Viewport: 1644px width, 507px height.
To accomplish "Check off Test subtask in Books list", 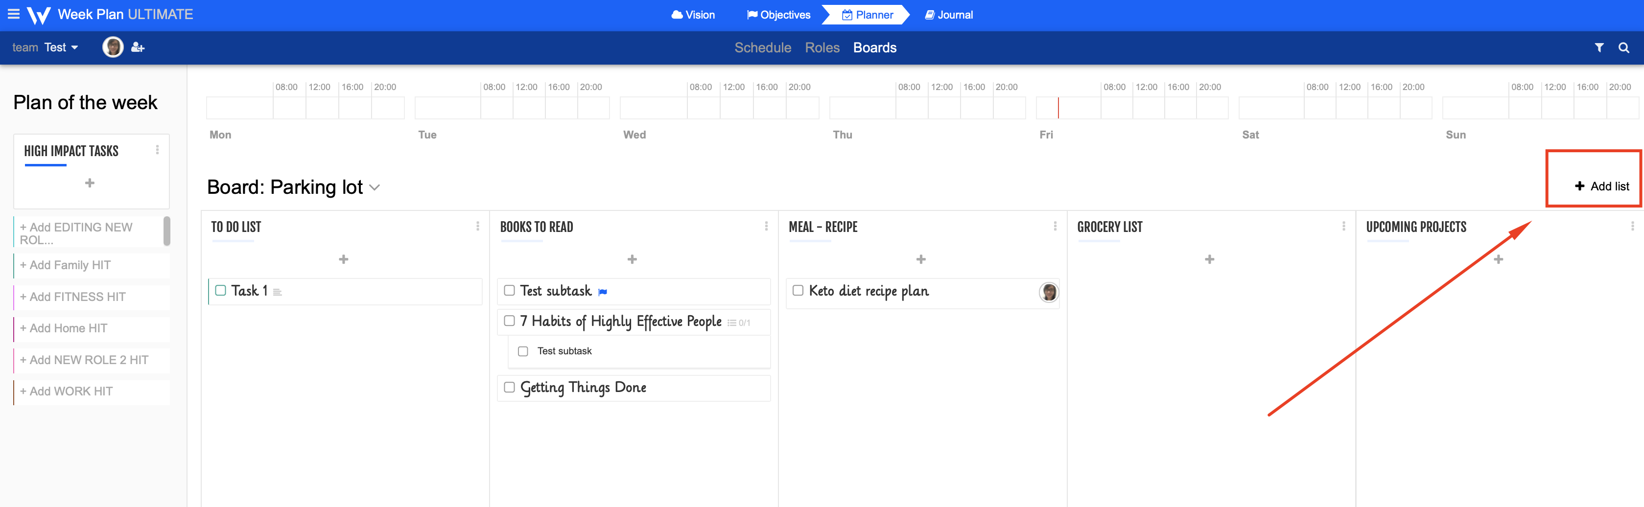I will (x=509, y=291).
